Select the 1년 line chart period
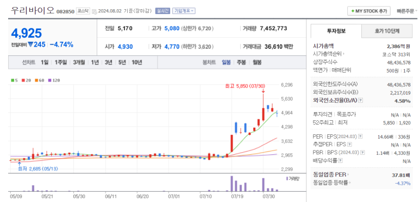 click(x=95, y=62)
